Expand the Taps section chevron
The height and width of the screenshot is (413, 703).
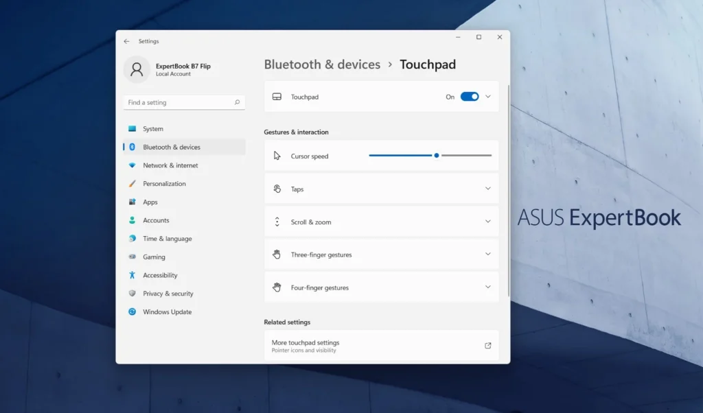point(488,189)
